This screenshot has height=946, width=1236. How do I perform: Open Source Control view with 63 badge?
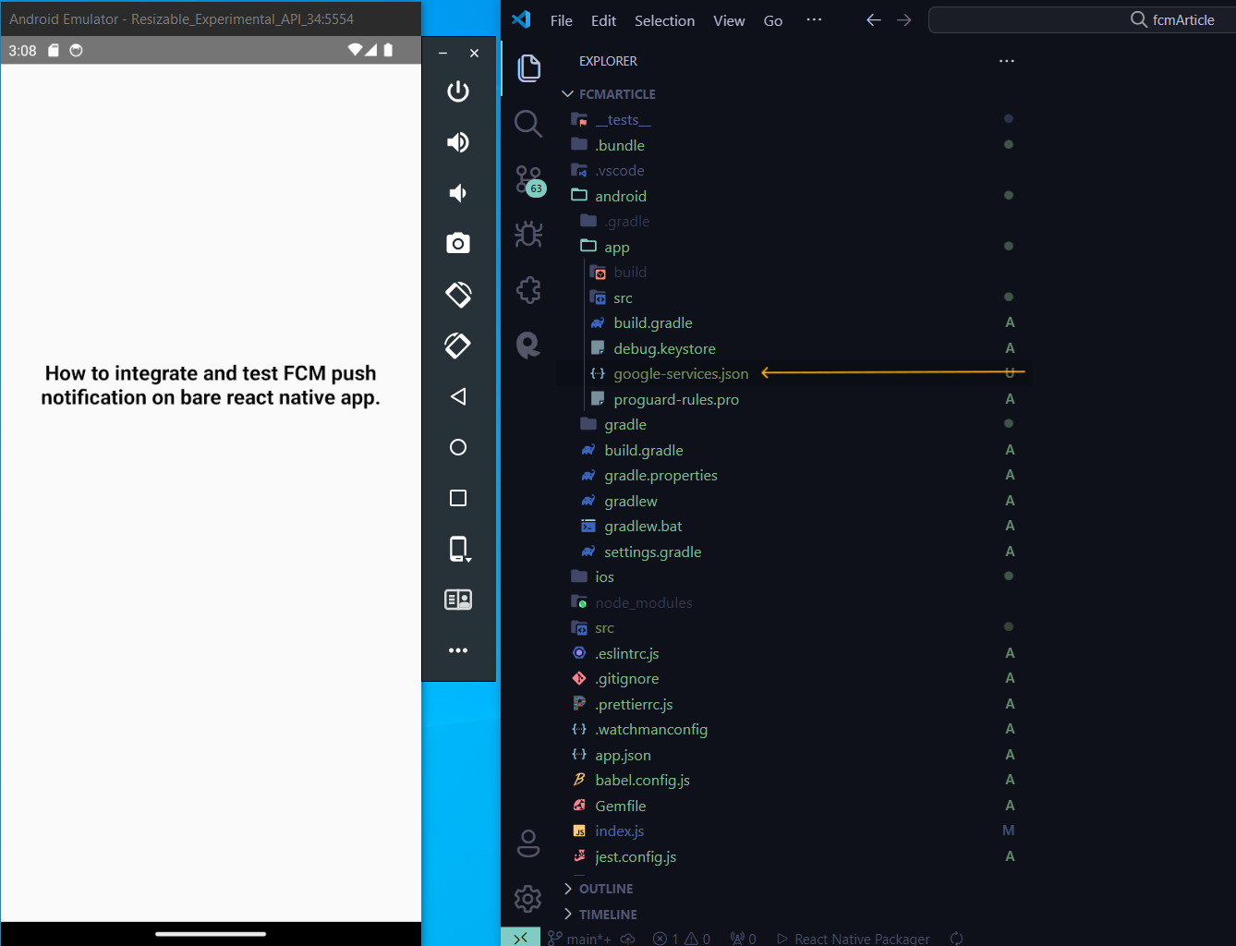click(529, 180)
